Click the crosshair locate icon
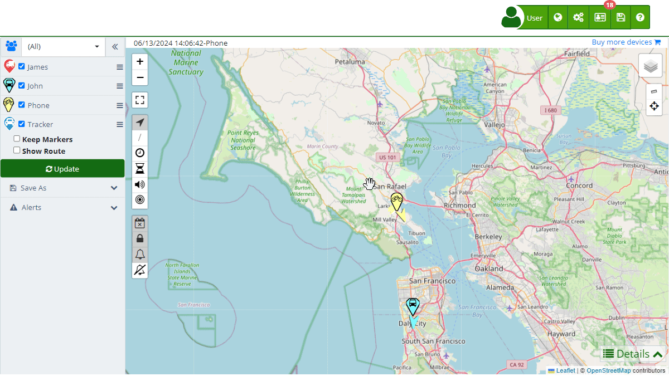The height and width of the screenshot is (376, 669). [654, 106]
